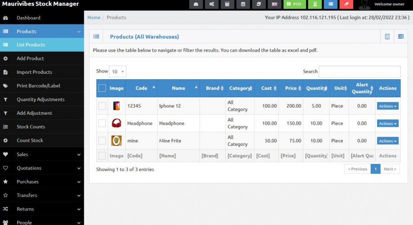Open Add Adjustment in sidebar
Image resolution: width=413 pixels, height=225 pixels.
42,113
